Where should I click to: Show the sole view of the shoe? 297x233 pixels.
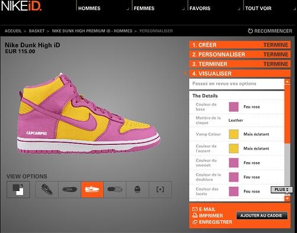click(115, 189)
